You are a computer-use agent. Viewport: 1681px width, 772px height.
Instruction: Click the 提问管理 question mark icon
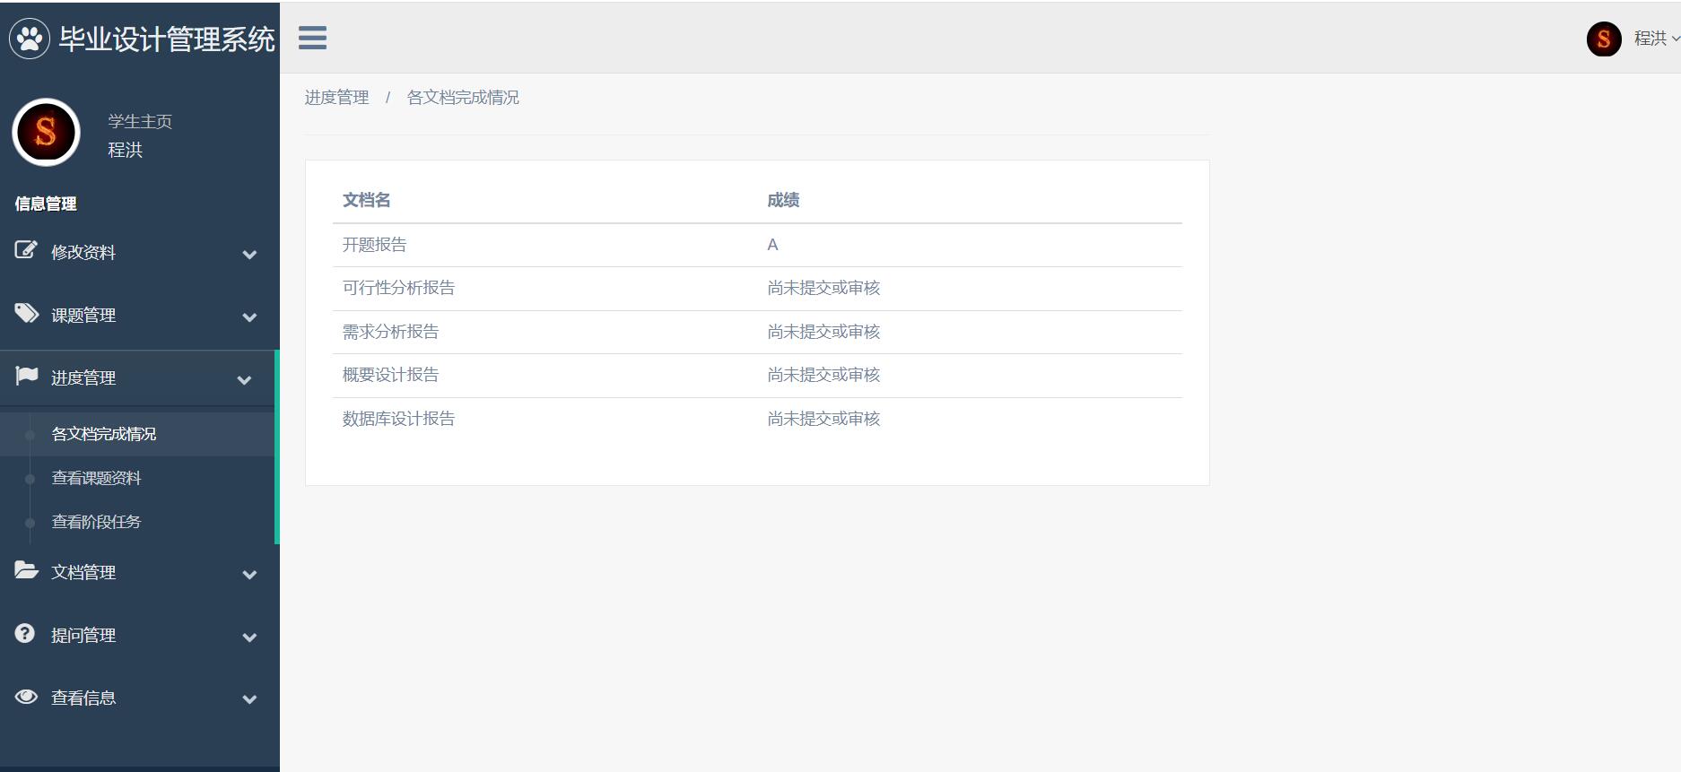coord(25,633)
